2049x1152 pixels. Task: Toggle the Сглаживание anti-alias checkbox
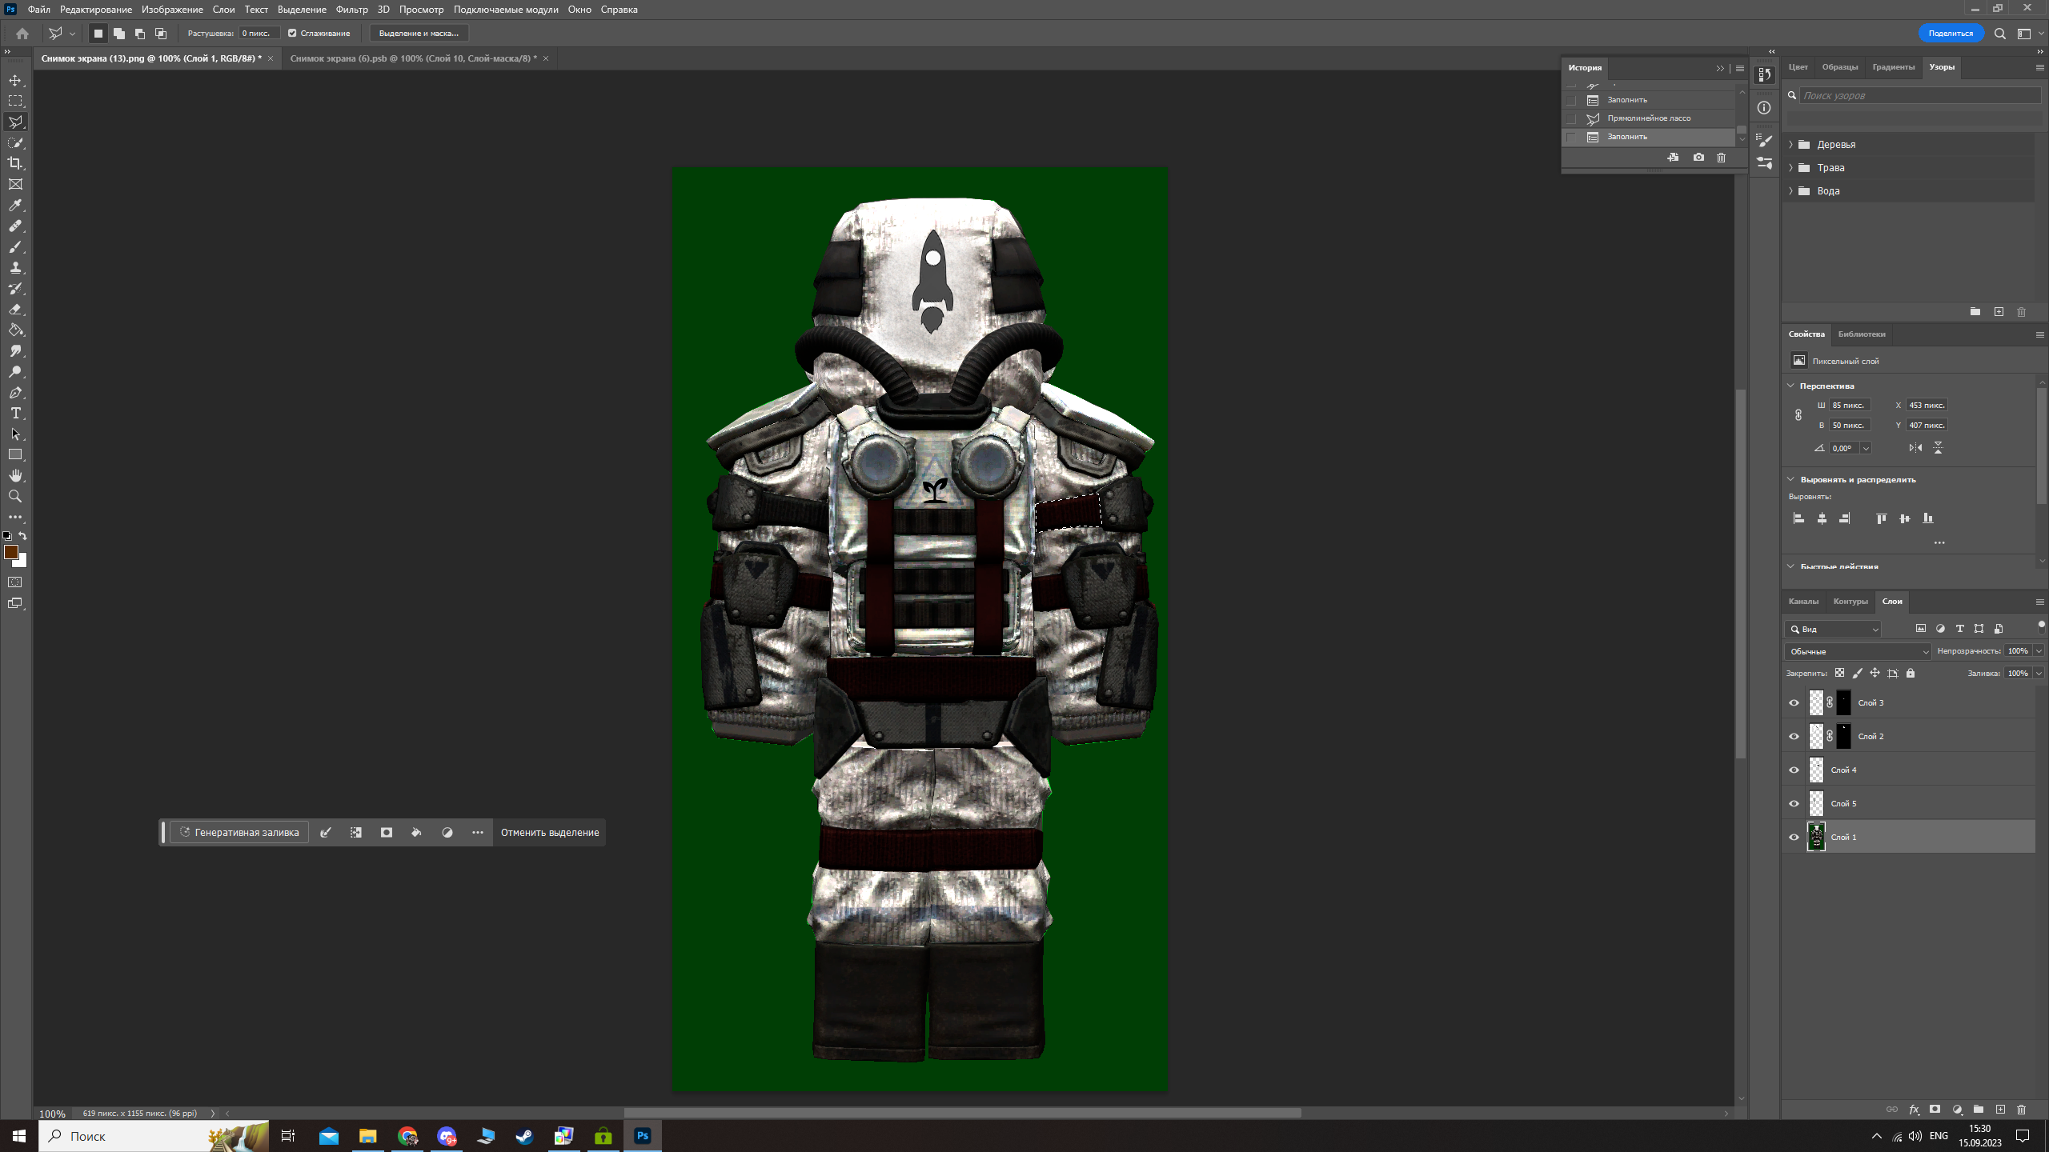(x=292, y=34)
